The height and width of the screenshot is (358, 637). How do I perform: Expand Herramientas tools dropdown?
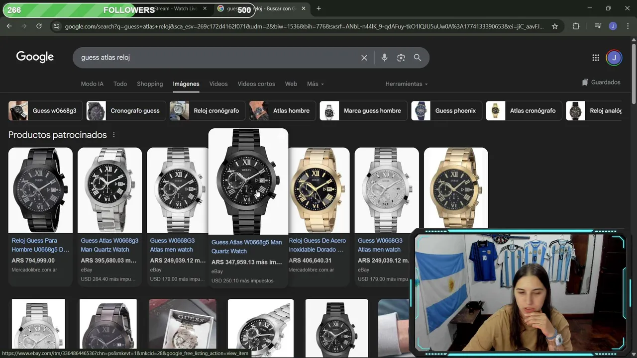[407, 84]
